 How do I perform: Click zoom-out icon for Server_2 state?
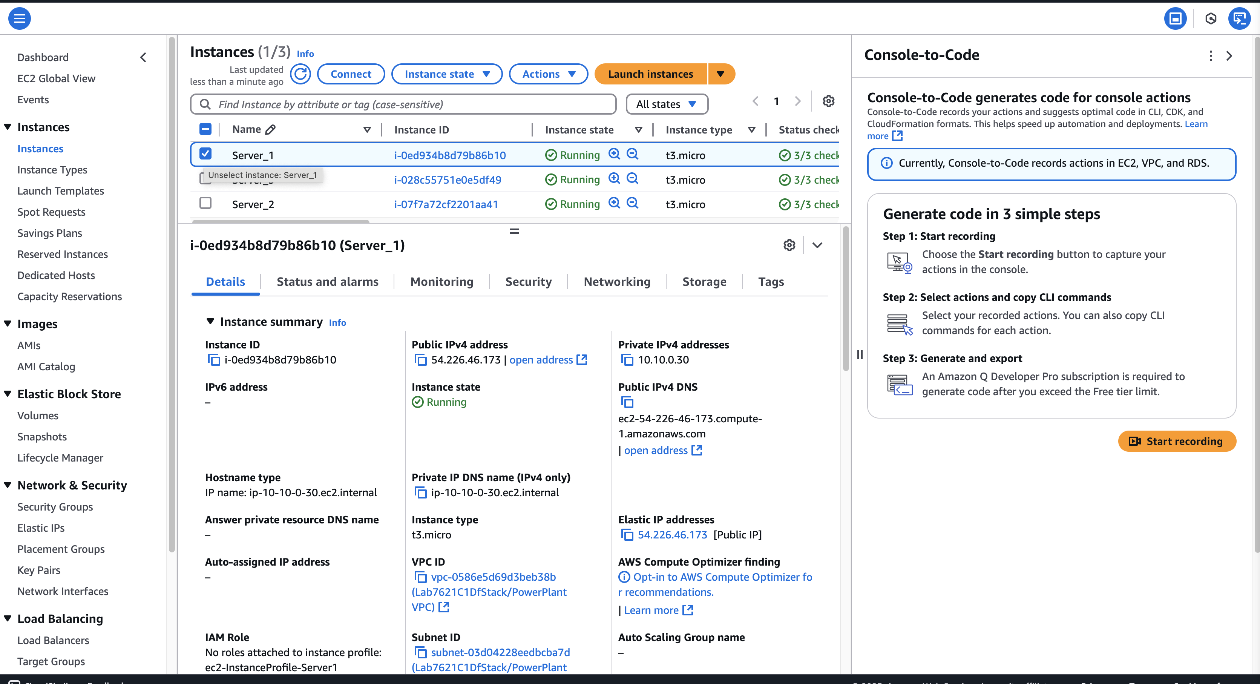pos(632,203)
